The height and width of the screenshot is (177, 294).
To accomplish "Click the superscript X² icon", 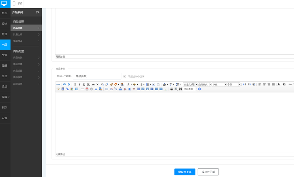I will [98, 84].
